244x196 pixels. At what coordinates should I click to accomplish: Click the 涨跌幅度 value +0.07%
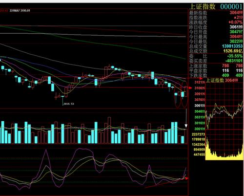(x=236, y=22)
